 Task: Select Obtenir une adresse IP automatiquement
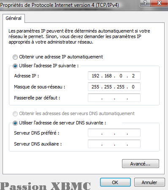tap(15, 57)
